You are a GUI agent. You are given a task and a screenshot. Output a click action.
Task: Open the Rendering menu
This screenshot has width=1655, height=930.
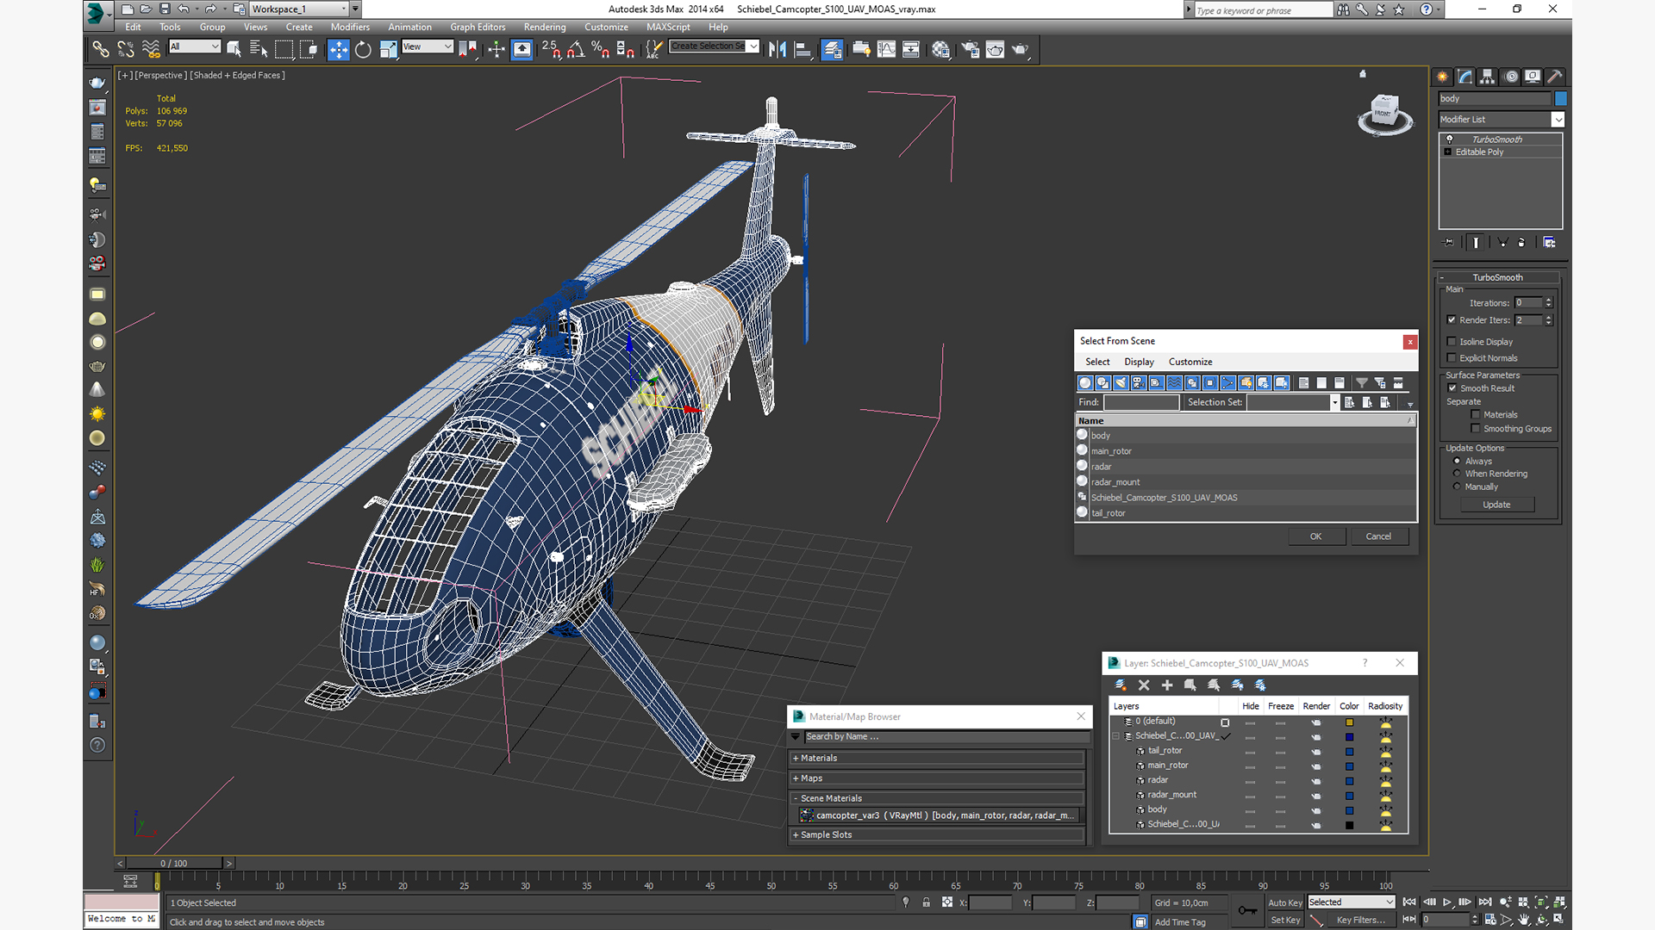click(x=545, y=27)
